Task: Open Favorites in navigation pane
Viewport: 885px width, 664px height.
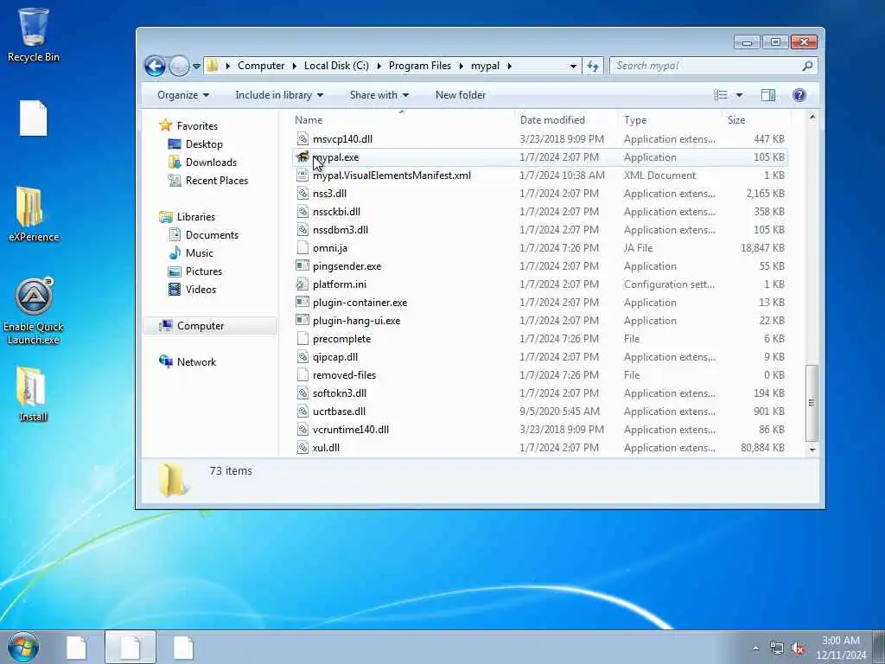Action: click(x=196, y=126)
